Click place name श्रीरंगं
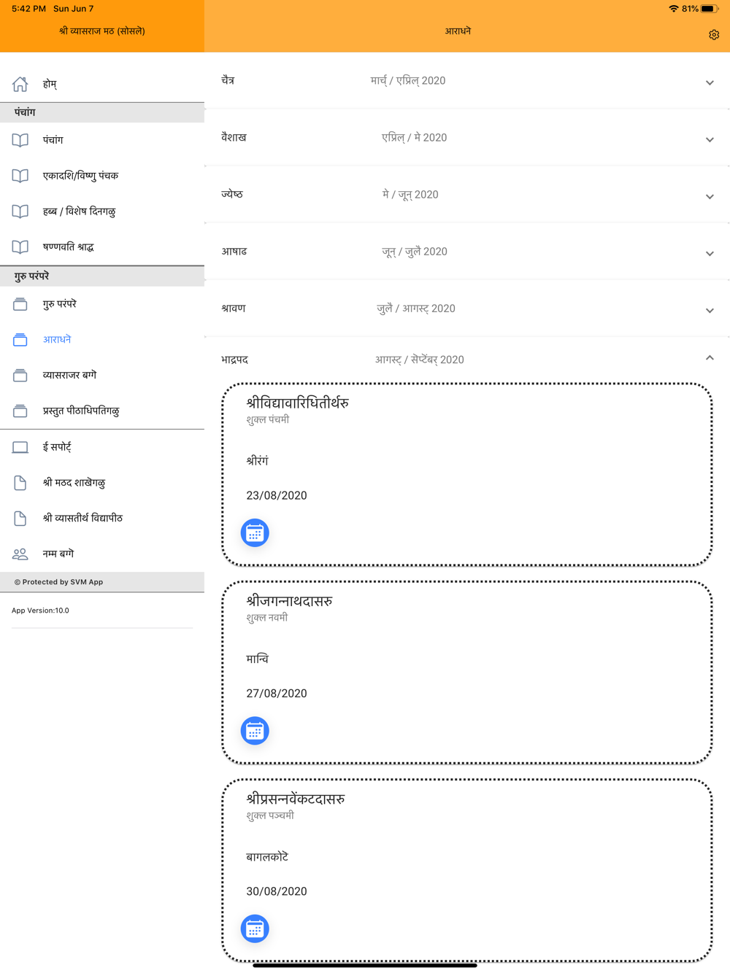 pyautogui.click(x=258, y=461)
